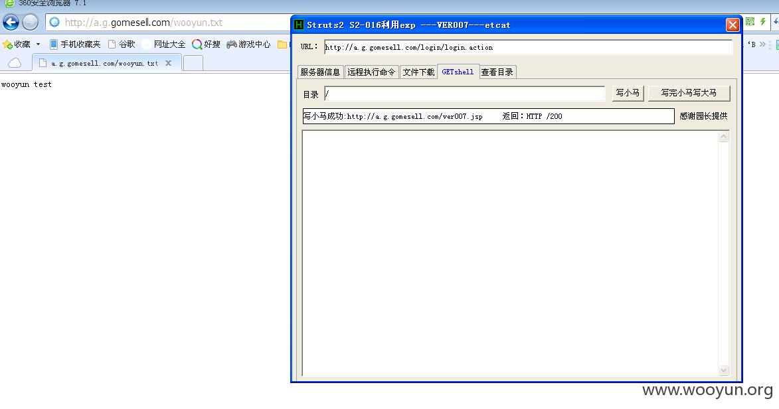Image resolution: width=779 pixels, height=409 pixels.
Task: Click the 感谢园长提供 text
Action: [x=703, y=116]
